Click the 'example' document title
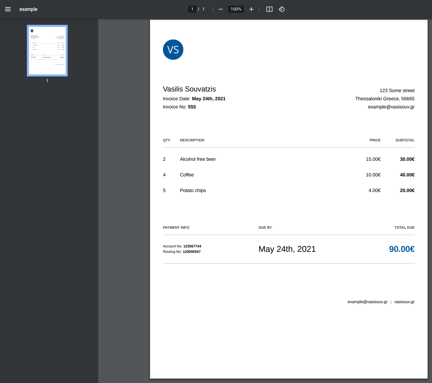 click(x=28, y=9)
